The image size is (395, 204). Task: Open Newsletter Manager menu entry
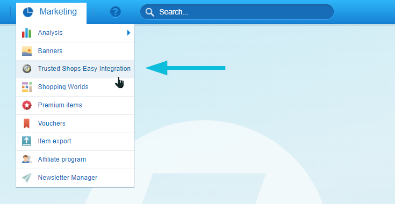(75, 178)
